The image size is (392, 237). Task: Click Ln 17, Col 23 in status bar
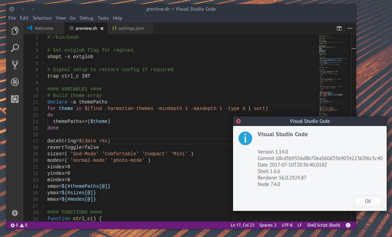pyautogui.click(x=242, y=225)
